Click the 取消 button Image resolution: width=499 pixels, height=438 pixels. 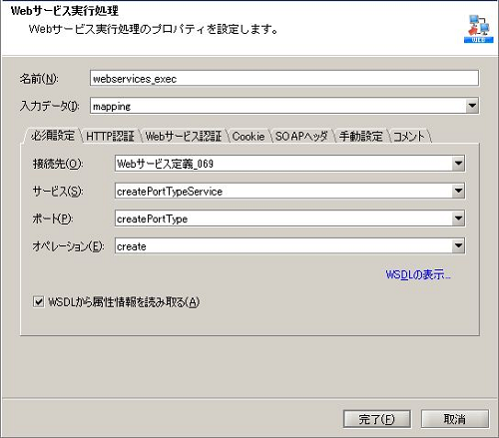pos(455,419)
